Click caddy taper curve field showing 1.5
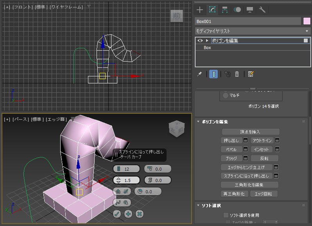The height and width of the screenshot is (226, 312). click(126, 180)
